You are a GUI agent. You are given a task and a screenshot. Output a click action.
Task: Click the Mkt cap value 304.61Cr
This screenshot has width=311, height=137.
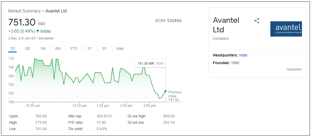tap(104, 116)
